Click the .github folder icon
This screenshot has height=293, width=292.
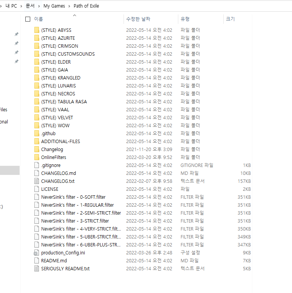37,133
